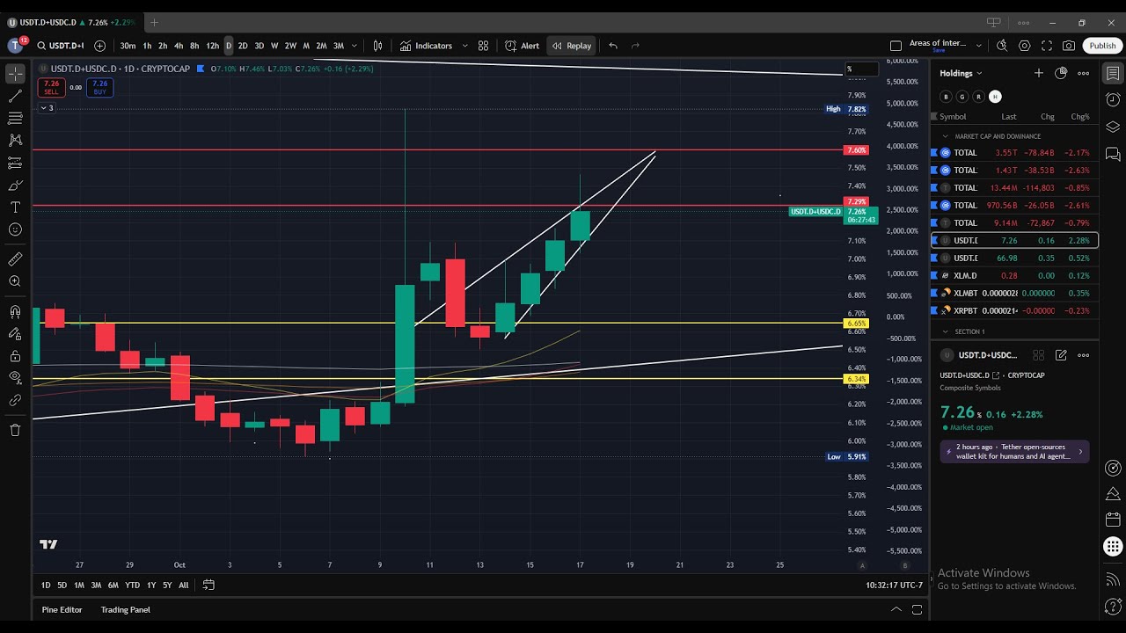1126x633 pixels.
Task: Toggle magnet mode for drawings
Action: pyautogui.click(x=15, y=311)
